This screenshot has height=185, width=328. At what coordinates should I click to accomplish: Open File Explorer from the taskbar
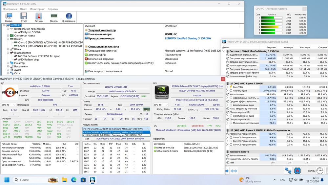tap(64, 180)
